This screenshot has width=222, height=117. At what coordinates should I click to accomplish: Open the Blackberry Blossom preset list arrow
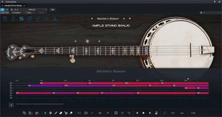[130, 19]
